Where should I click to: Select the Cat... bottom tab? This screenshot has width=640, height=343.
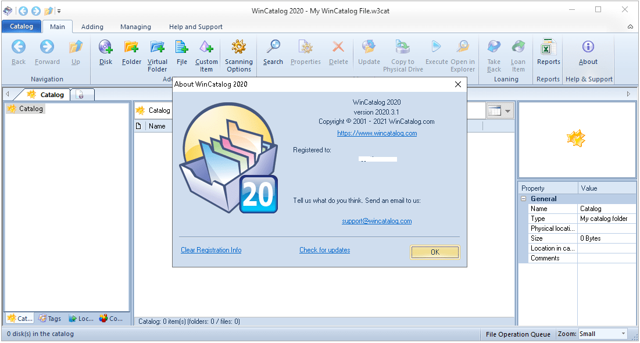(x=20, y=319)
